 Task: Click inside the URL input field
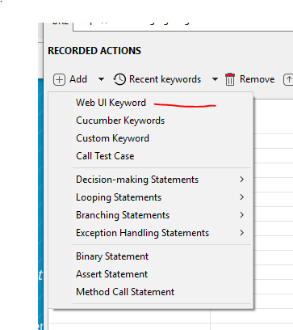click(x=183, y=27)
